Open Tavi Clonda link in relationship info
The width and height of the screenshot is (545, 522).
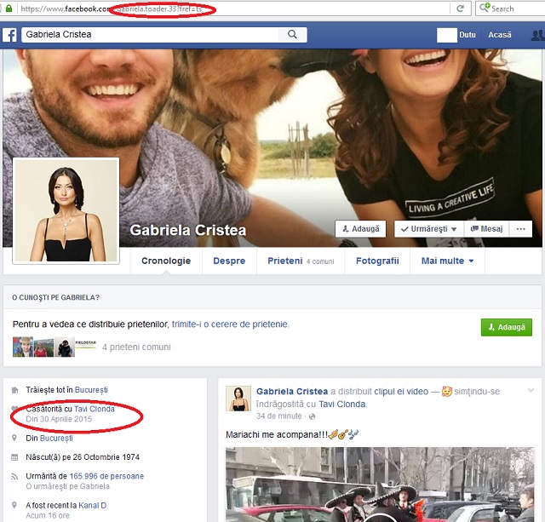(95, 409)
